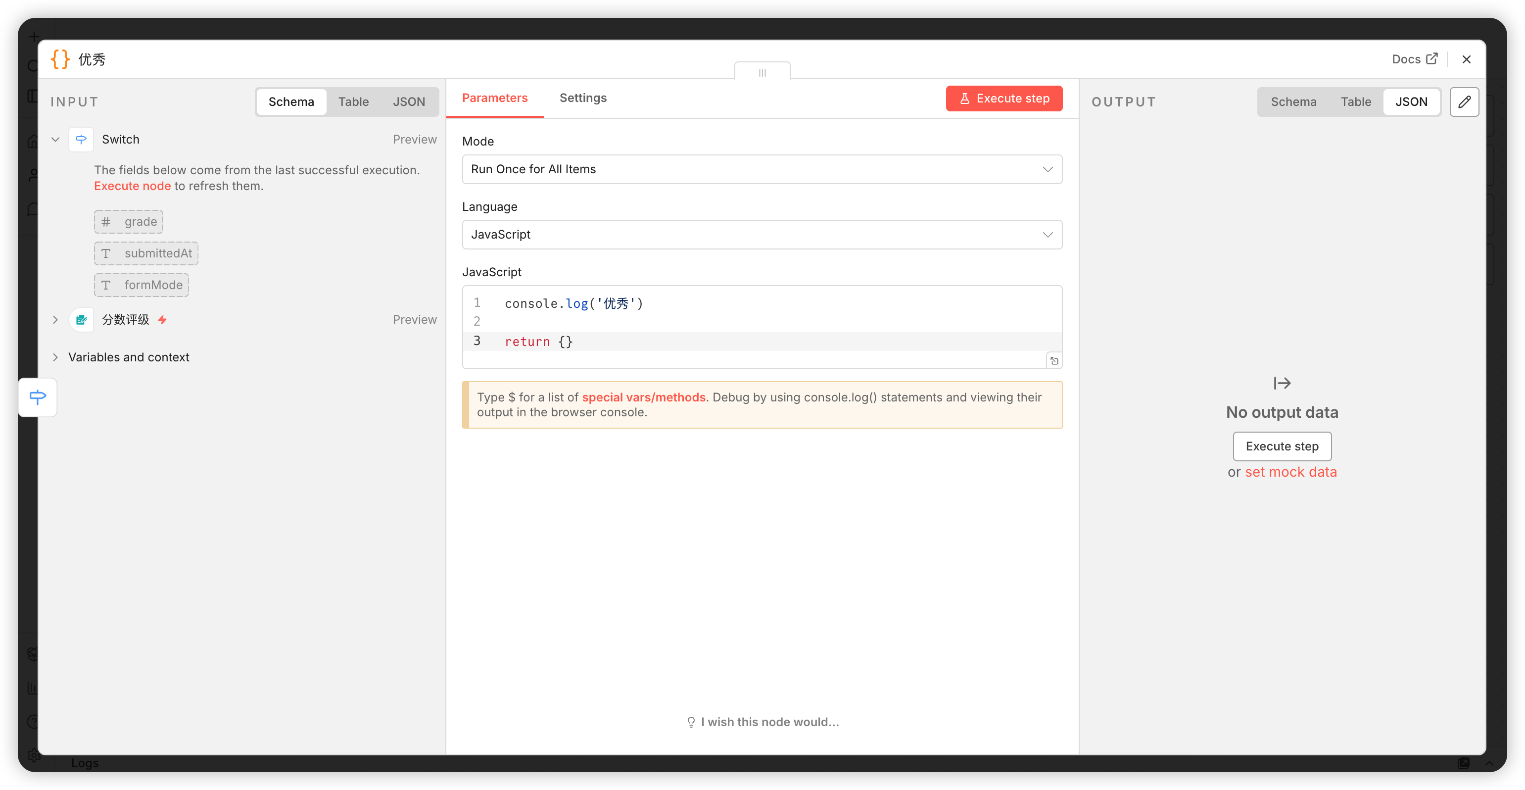Click the floating Switch node icon on the left edge

point(37,397)
